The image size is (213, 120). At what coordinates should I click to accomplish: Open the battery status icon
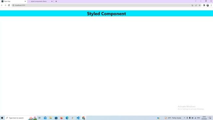(x=192, y=118)
